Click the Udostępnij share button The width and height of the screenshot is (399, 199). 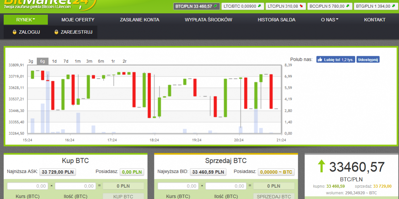(x=368, y=59)
